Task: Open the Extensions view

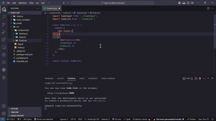Action: click(4, 40)
